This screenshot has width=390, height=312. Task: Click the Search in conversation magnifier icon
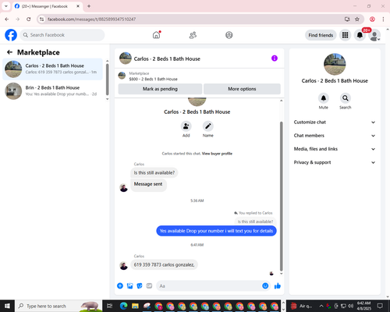pyautogui.click(x=346, y=98)
